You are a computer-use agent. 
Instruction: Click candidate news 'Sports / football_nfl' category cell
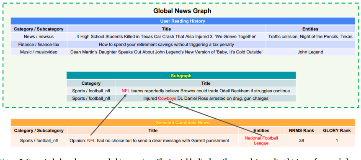(x=39, y=140)
